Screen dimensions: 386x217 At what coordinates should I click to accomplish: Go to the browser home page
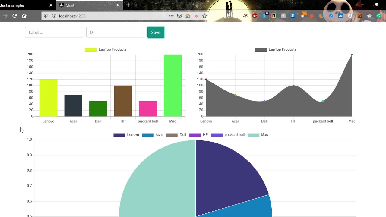click(x=24, y=16)
